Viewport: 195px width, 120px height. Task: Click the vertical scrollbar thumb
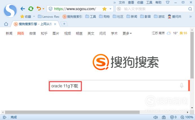coord(192,55)
